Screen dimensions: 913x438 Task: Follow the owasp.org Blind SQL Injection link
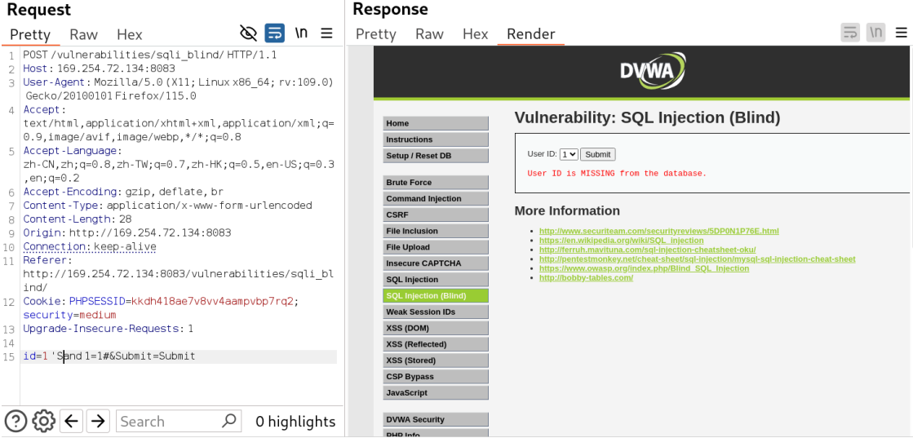pos(644,268)
